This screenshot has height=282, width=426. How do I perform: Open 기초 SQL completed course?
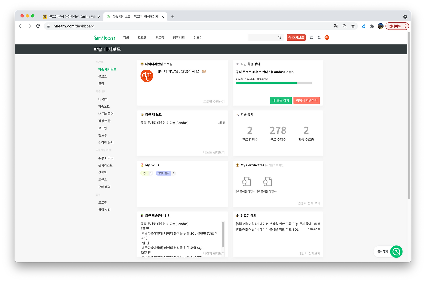(267, 229)
